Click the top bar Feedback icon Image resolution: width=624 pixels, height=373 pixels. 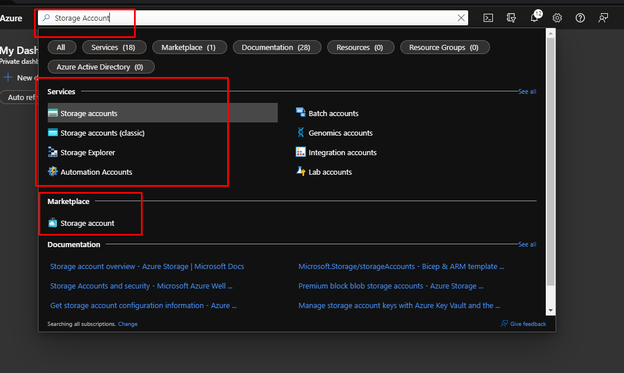pyautogui.click(x=603, y=18)
